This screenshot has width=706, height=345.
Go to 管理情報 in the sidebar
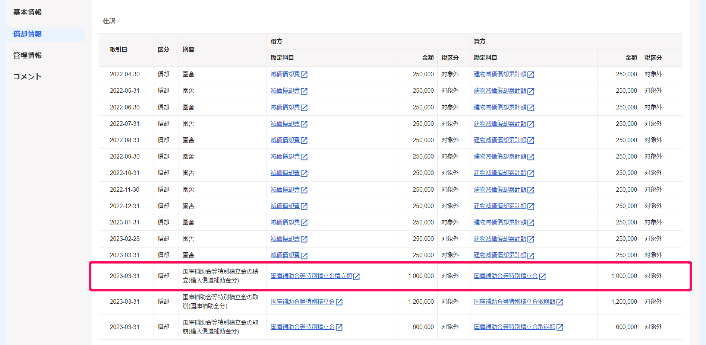coord(27,55)
